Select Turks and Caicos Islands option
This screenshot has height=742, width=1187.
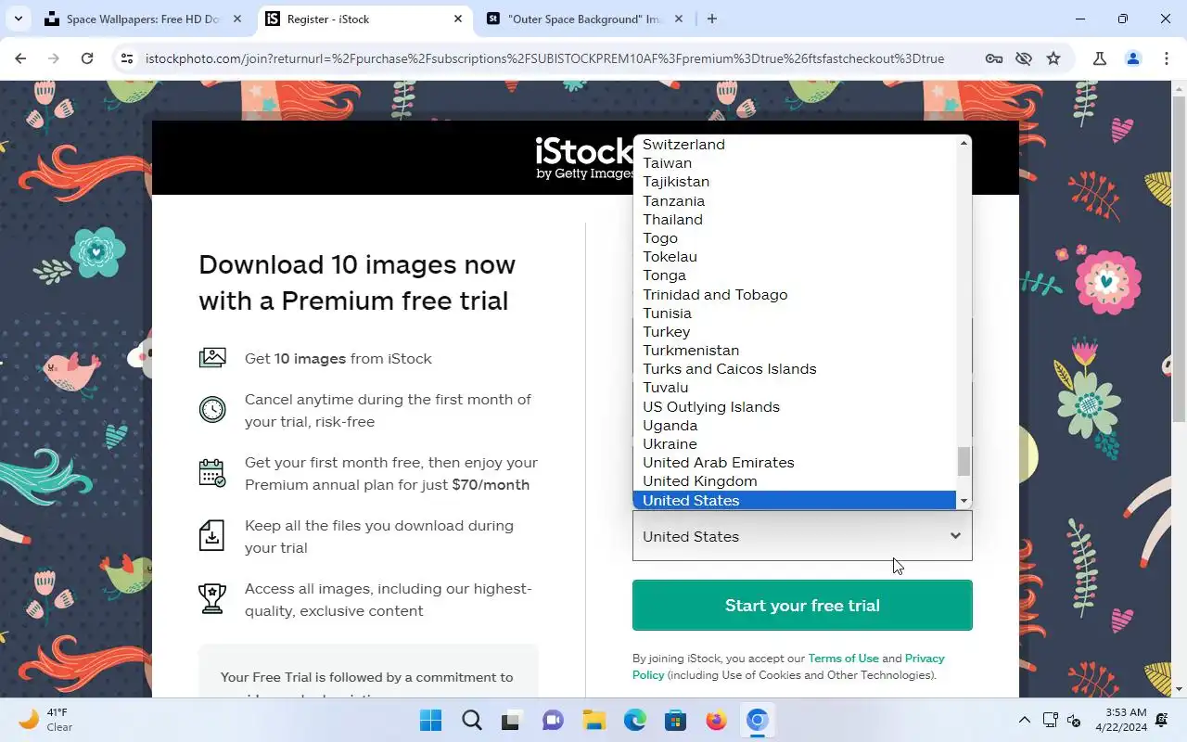[795, 369]
